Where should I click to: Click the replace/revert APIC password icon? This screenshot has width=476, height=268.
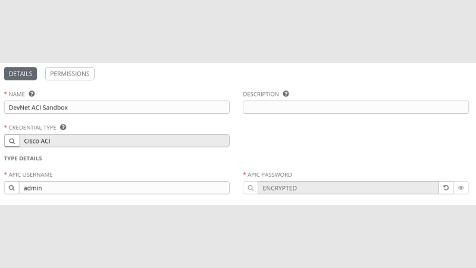[446, 188]
